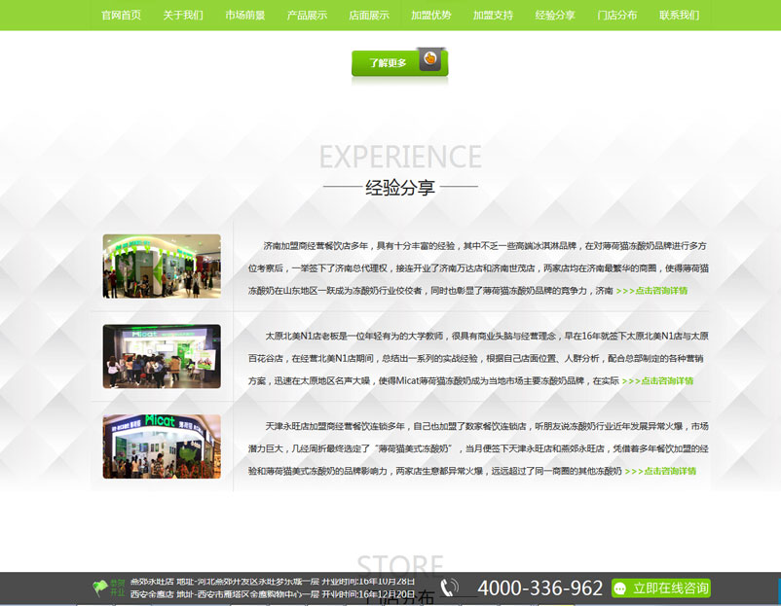Click 点击咨询详情 link for 济南 story
The height and width of the screenshot is (606, 781).
[x=651, y=291]
